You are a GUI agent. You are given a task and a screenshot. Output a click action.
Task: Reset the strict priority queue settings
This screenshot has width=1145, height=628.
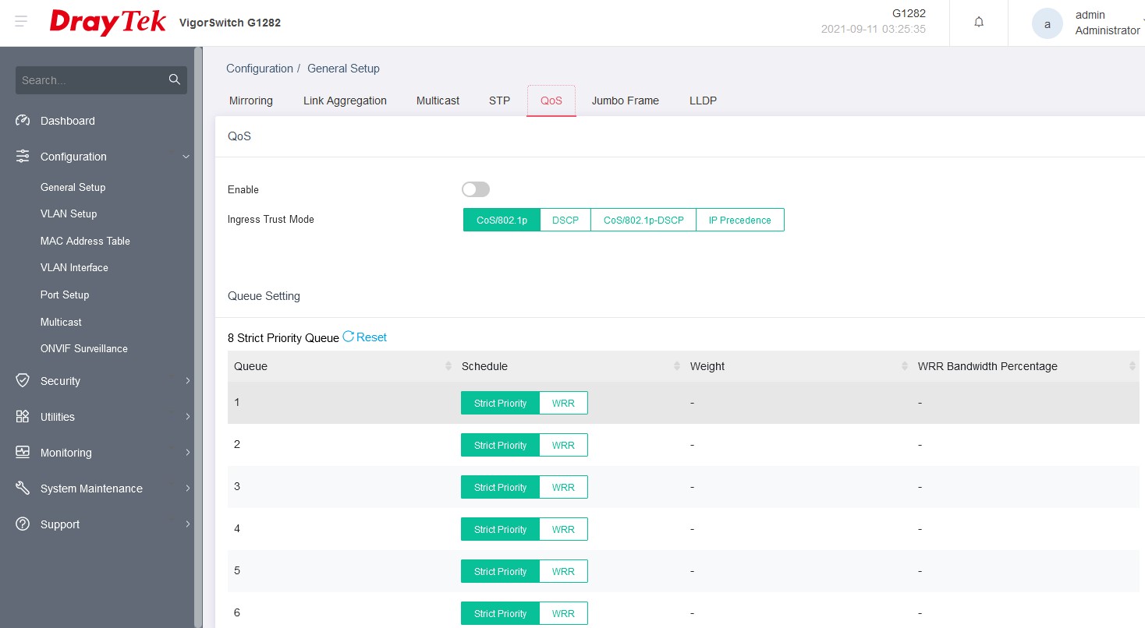tap(365, 337)
